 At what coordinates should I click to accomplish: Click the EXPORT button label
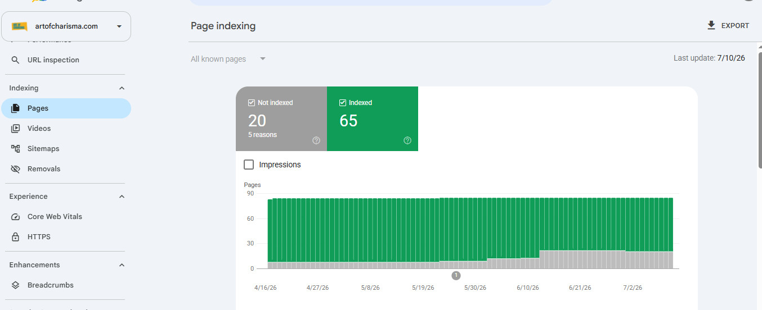(735, 26)
